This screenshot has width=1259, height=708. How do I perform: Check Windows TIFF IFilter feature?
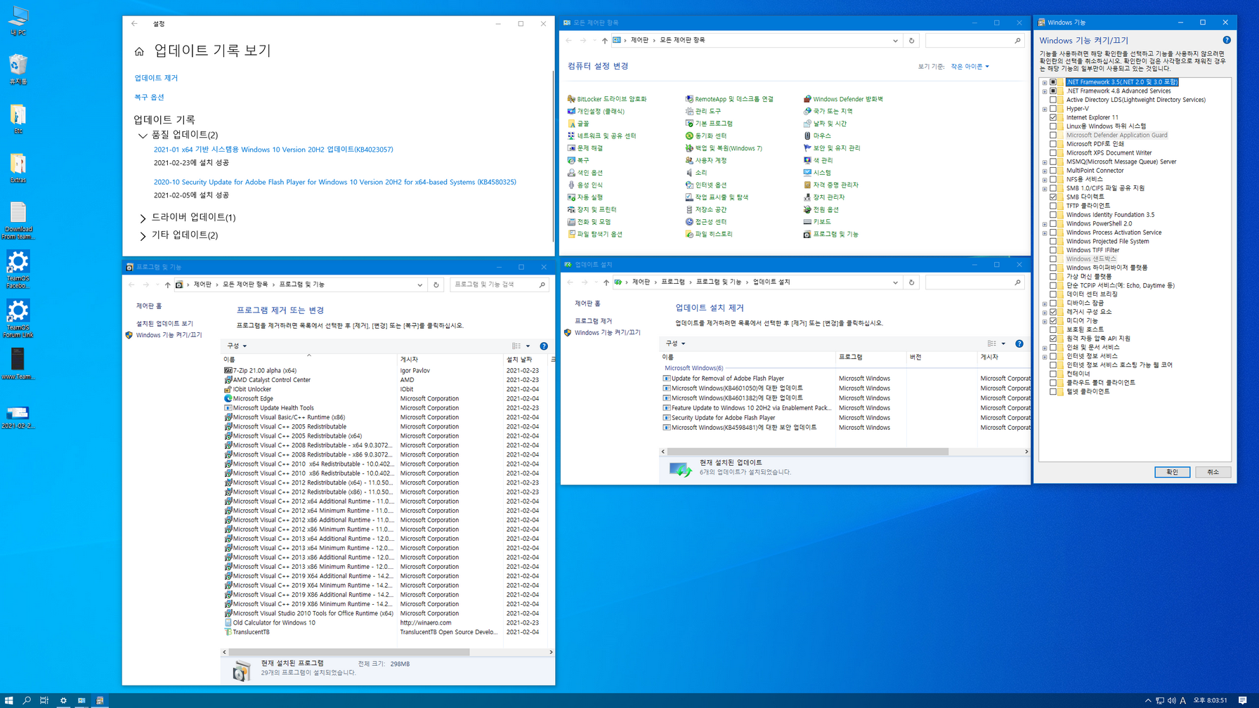click(x=1053, y=250)
